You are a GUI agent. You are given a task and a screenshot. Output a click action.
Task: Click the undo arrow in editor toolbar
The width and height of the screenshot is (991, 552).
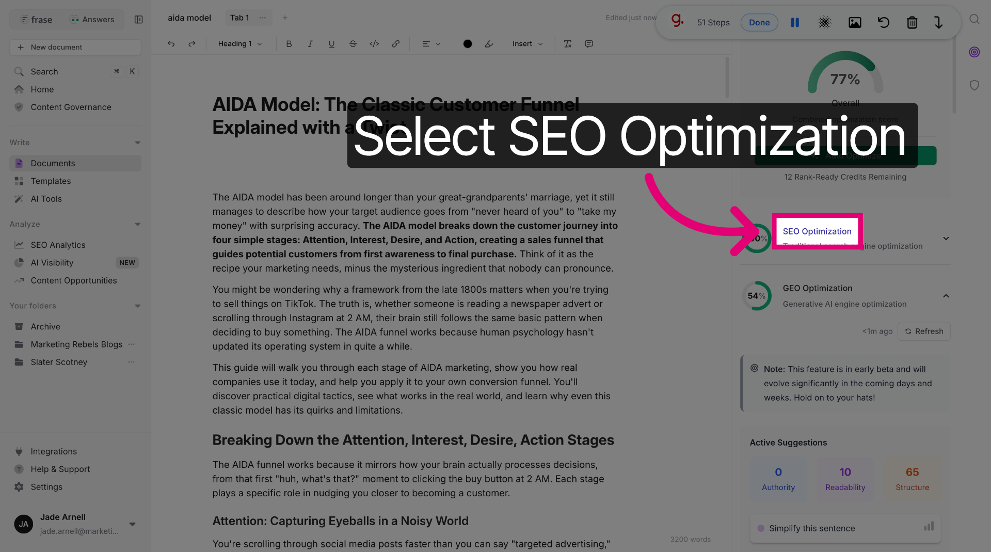[x=171, y=44]
